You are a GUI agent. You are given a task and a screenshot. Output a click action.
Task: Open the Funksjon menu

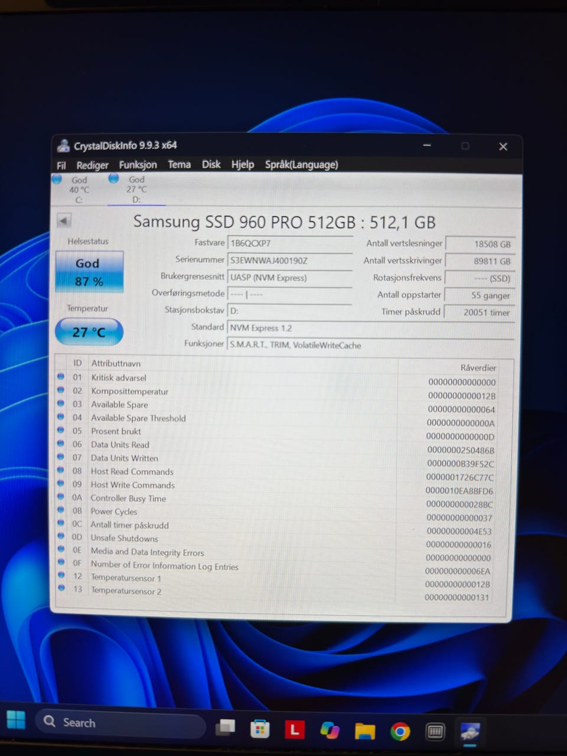(138, 165)
